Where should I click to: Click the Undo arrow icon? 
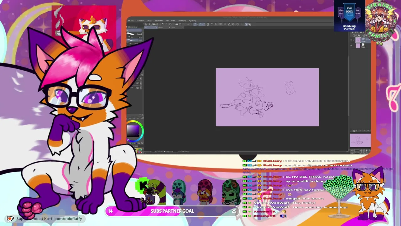163,24
